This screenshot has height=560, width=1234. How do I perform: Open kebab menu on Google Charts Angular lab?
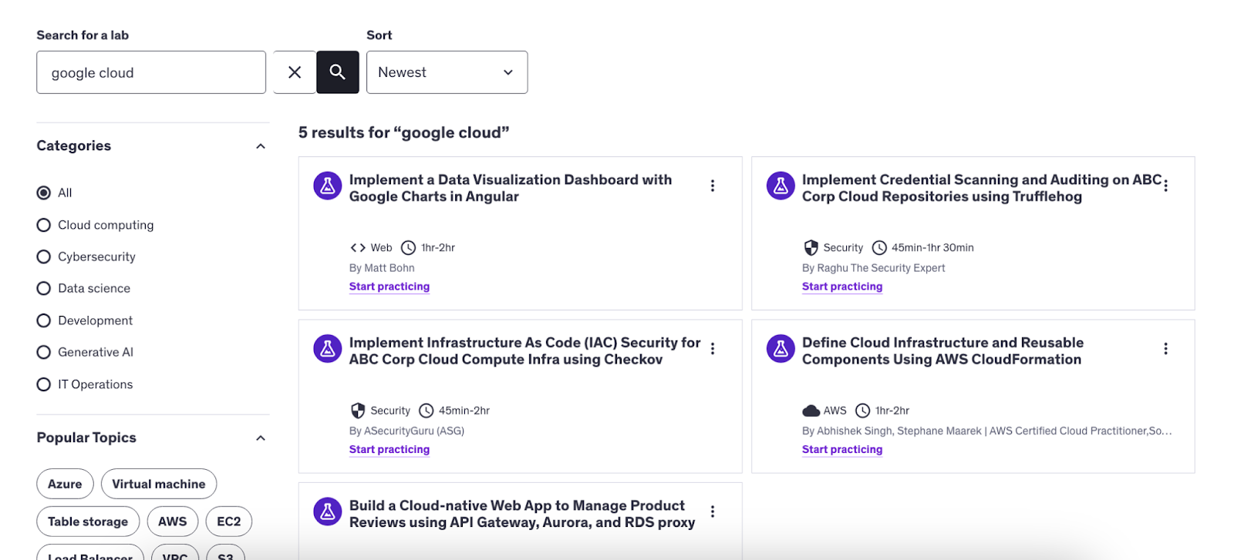[713, 186]
